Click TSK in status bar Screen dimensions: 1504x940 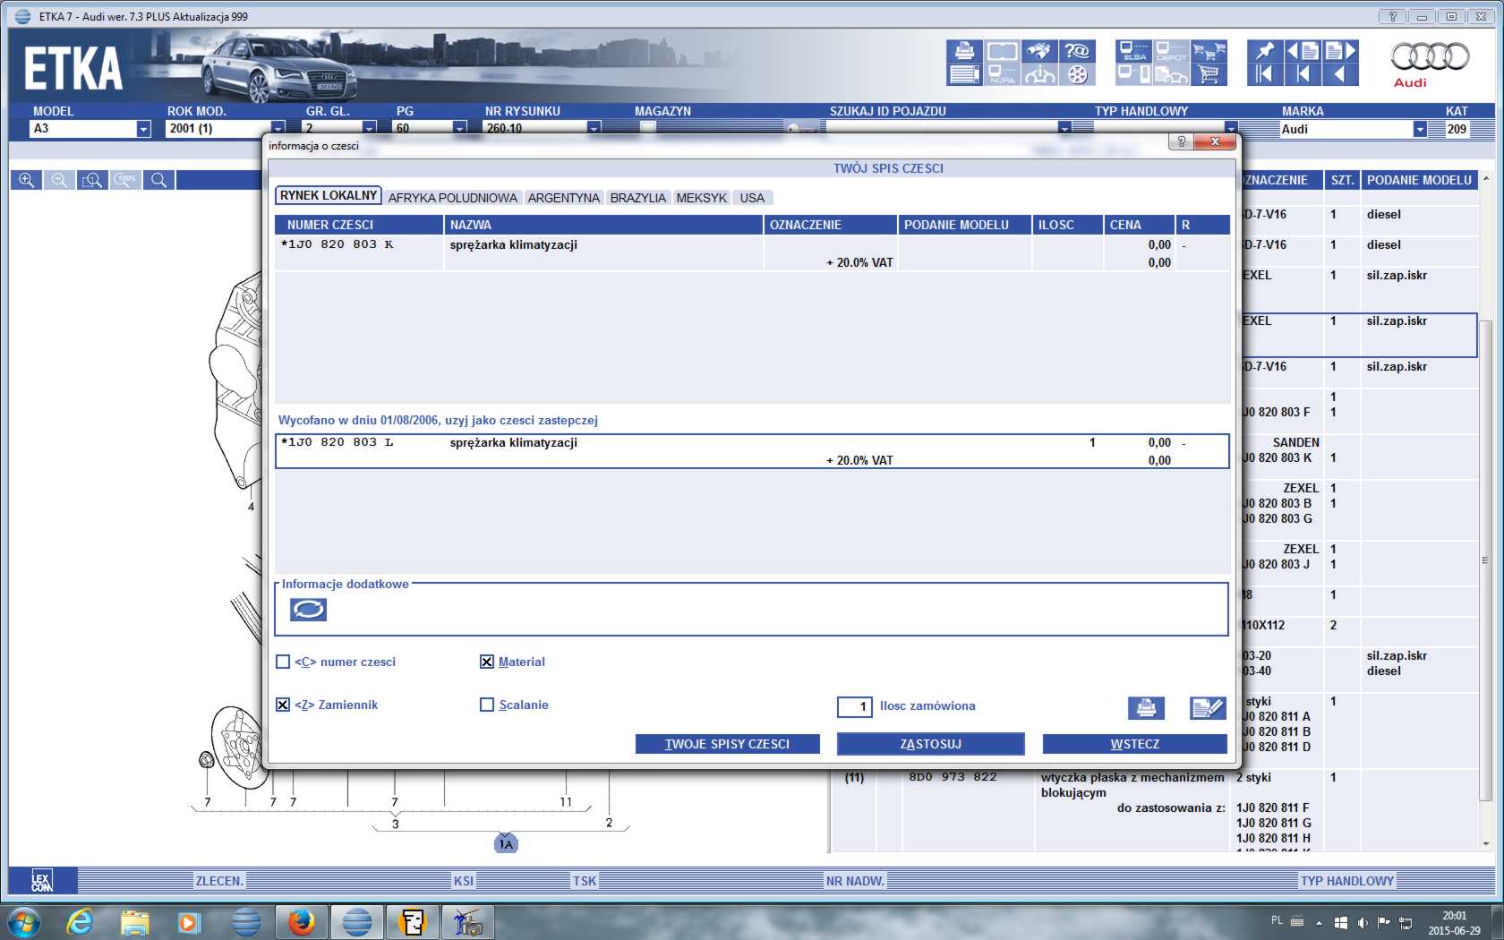click(x=585, y=881)
